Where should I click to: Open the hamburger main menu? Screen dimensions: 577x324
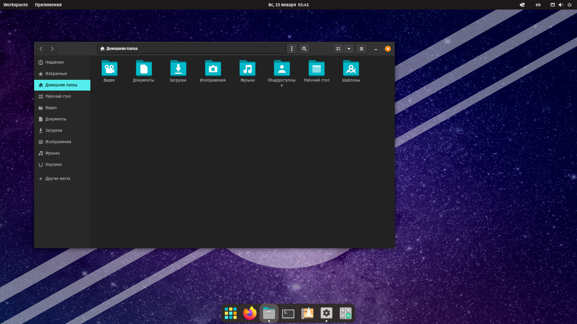361,49
